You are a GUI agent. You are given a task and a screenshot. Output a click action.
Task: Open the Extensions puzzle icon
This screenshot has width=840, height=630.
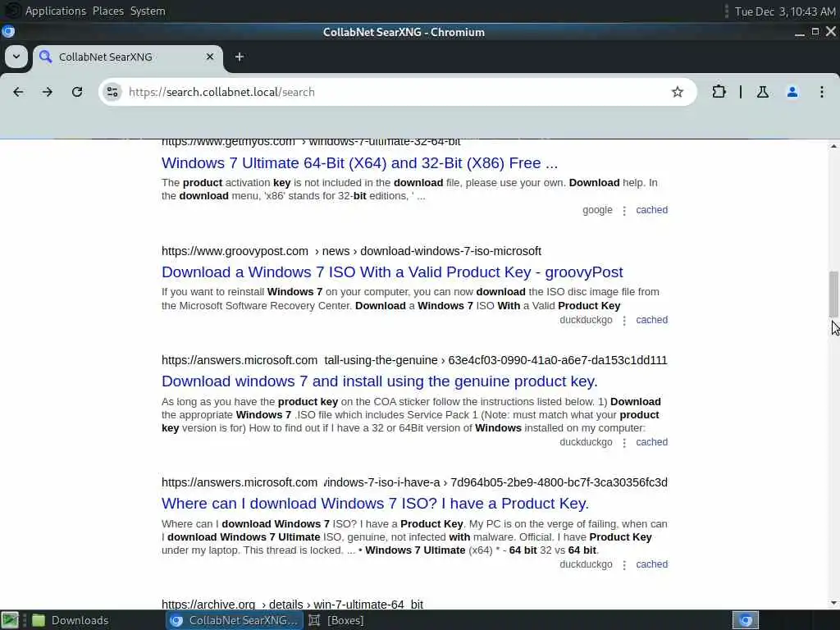pos(719,92)
